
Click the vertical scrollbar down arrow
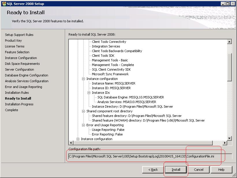(x=229, y=138)
